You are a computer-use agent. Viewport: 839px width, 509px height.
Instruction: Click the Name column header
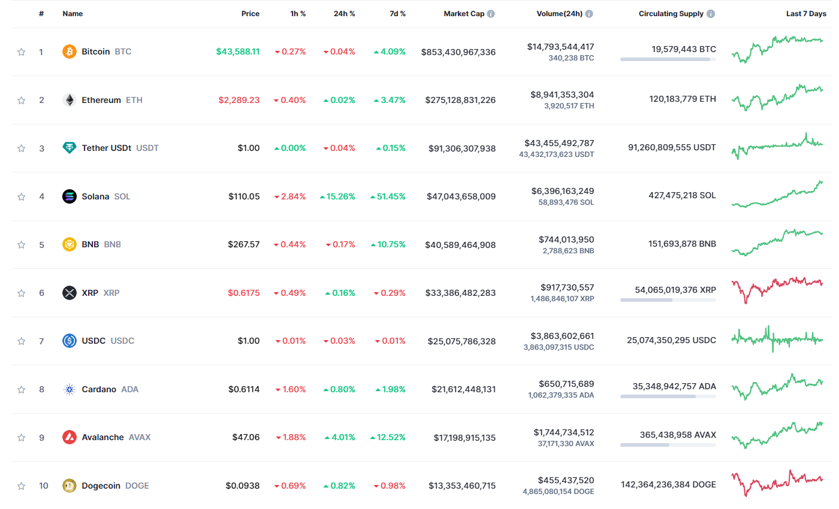click(73, 14)
